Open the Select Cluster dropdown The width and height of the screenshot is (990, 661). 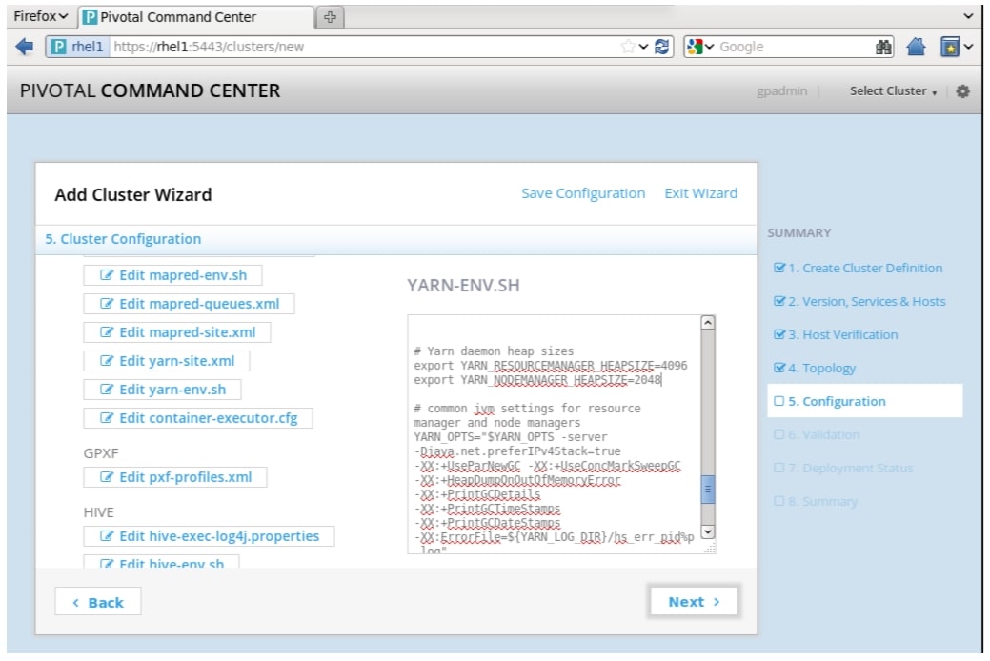tap(893, 90)
